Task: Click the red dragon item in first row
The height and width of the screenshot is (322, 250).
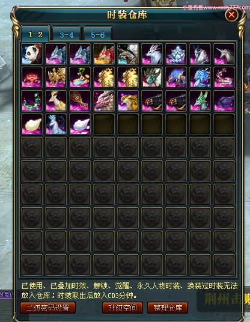Action: [104, 54]
